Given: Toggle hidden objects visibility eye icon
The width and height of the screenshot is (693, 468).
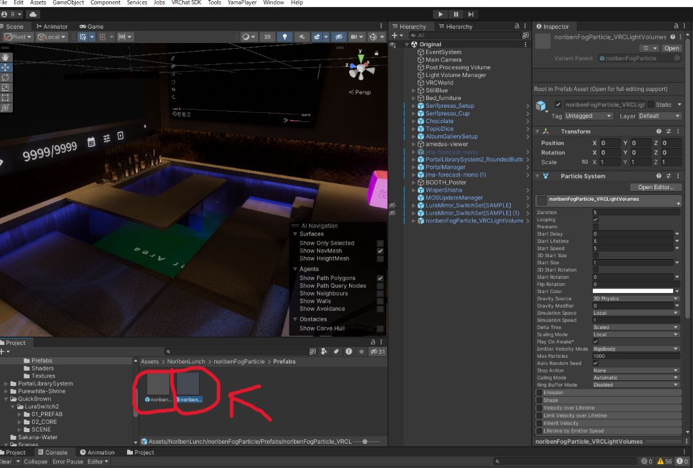Looking at the screenshot, I should [x=339, y=37].
